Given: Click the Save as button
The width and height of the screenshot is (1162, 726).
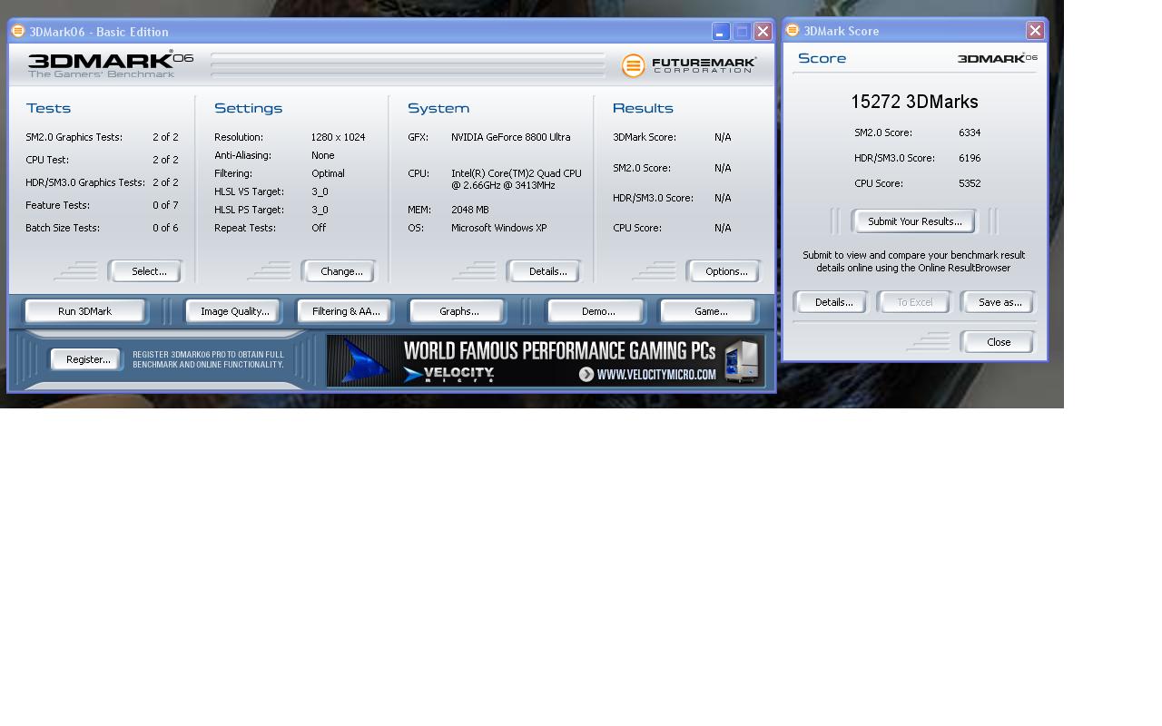Looking at the screenshot, I should coord(1000,302).
